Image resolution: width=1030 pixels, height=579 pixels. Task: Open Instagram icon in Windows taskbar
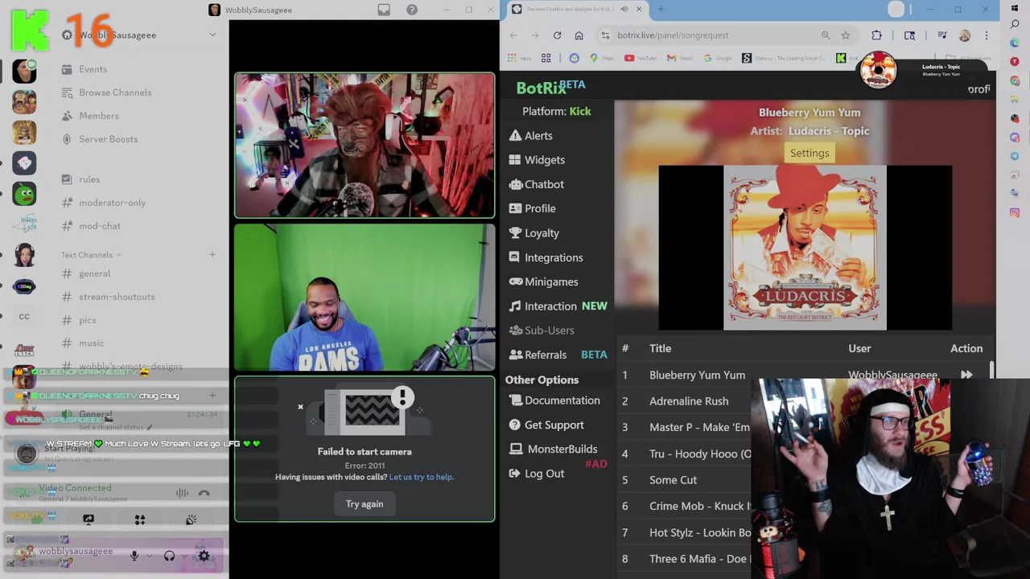[1015, 212]
